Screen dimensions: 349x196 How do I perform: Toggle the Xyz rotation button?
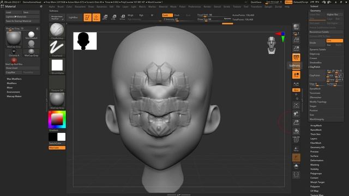pyautogui.click(x=296, y=90)
